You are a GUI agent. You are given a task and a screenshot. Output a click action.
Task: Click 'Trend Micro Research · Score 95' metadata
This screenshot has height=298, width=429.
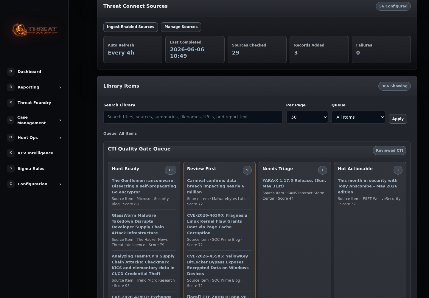click(143, 283)
